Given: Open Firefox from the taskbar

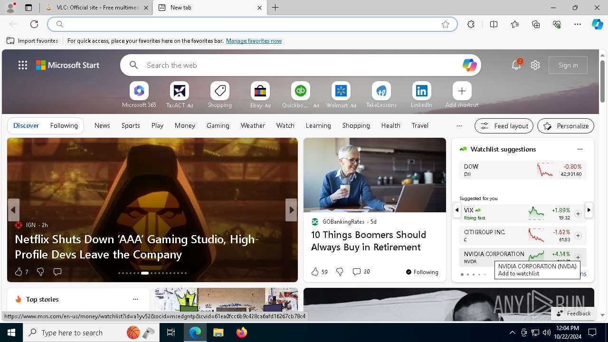Looking at the screenshot, I should [x=242, y=332].
